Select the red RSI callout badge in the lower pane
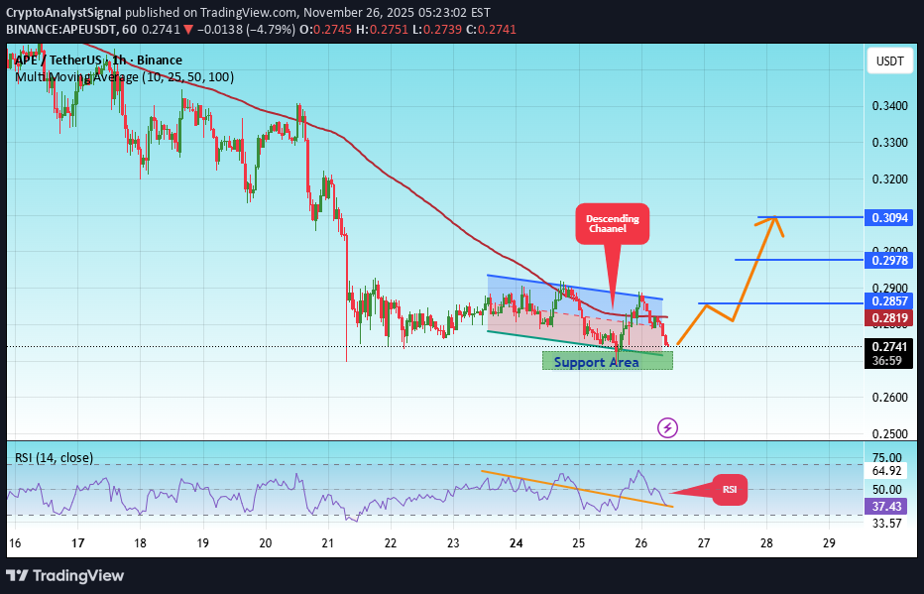The image size is (924, 594). click(x=730, y=489)
